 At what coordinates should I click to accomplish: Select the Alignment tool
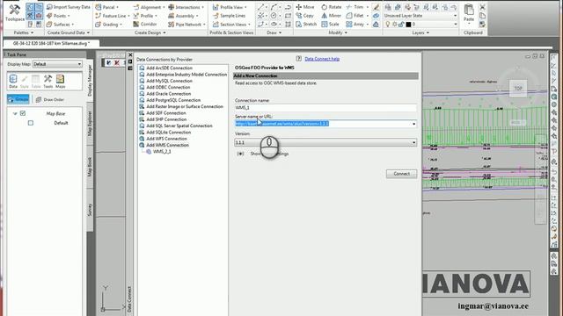click(149, 7)
